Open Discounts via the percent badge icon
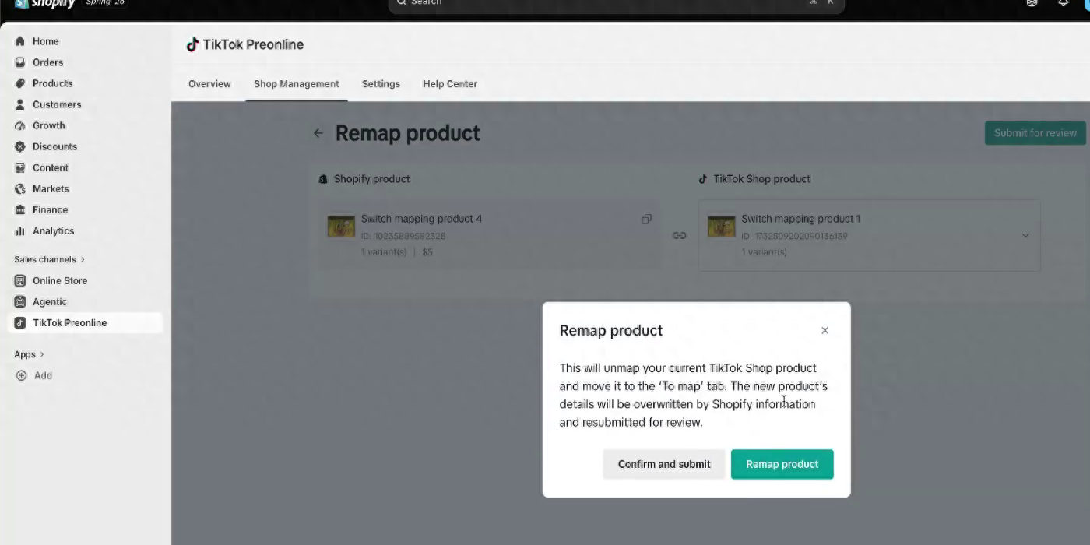Viewport: 1090px width, 545px height. click(20, 146)
